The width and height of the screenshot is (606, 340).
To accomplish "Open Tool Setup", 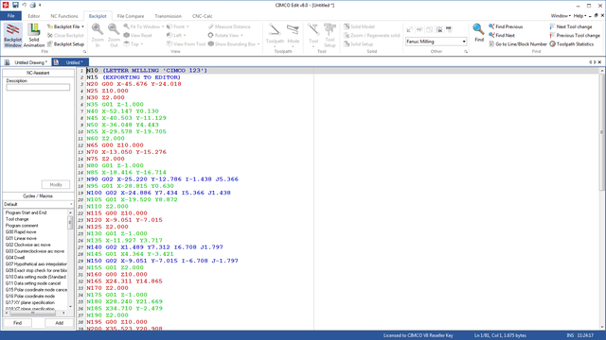I will [x=330, y=35].
